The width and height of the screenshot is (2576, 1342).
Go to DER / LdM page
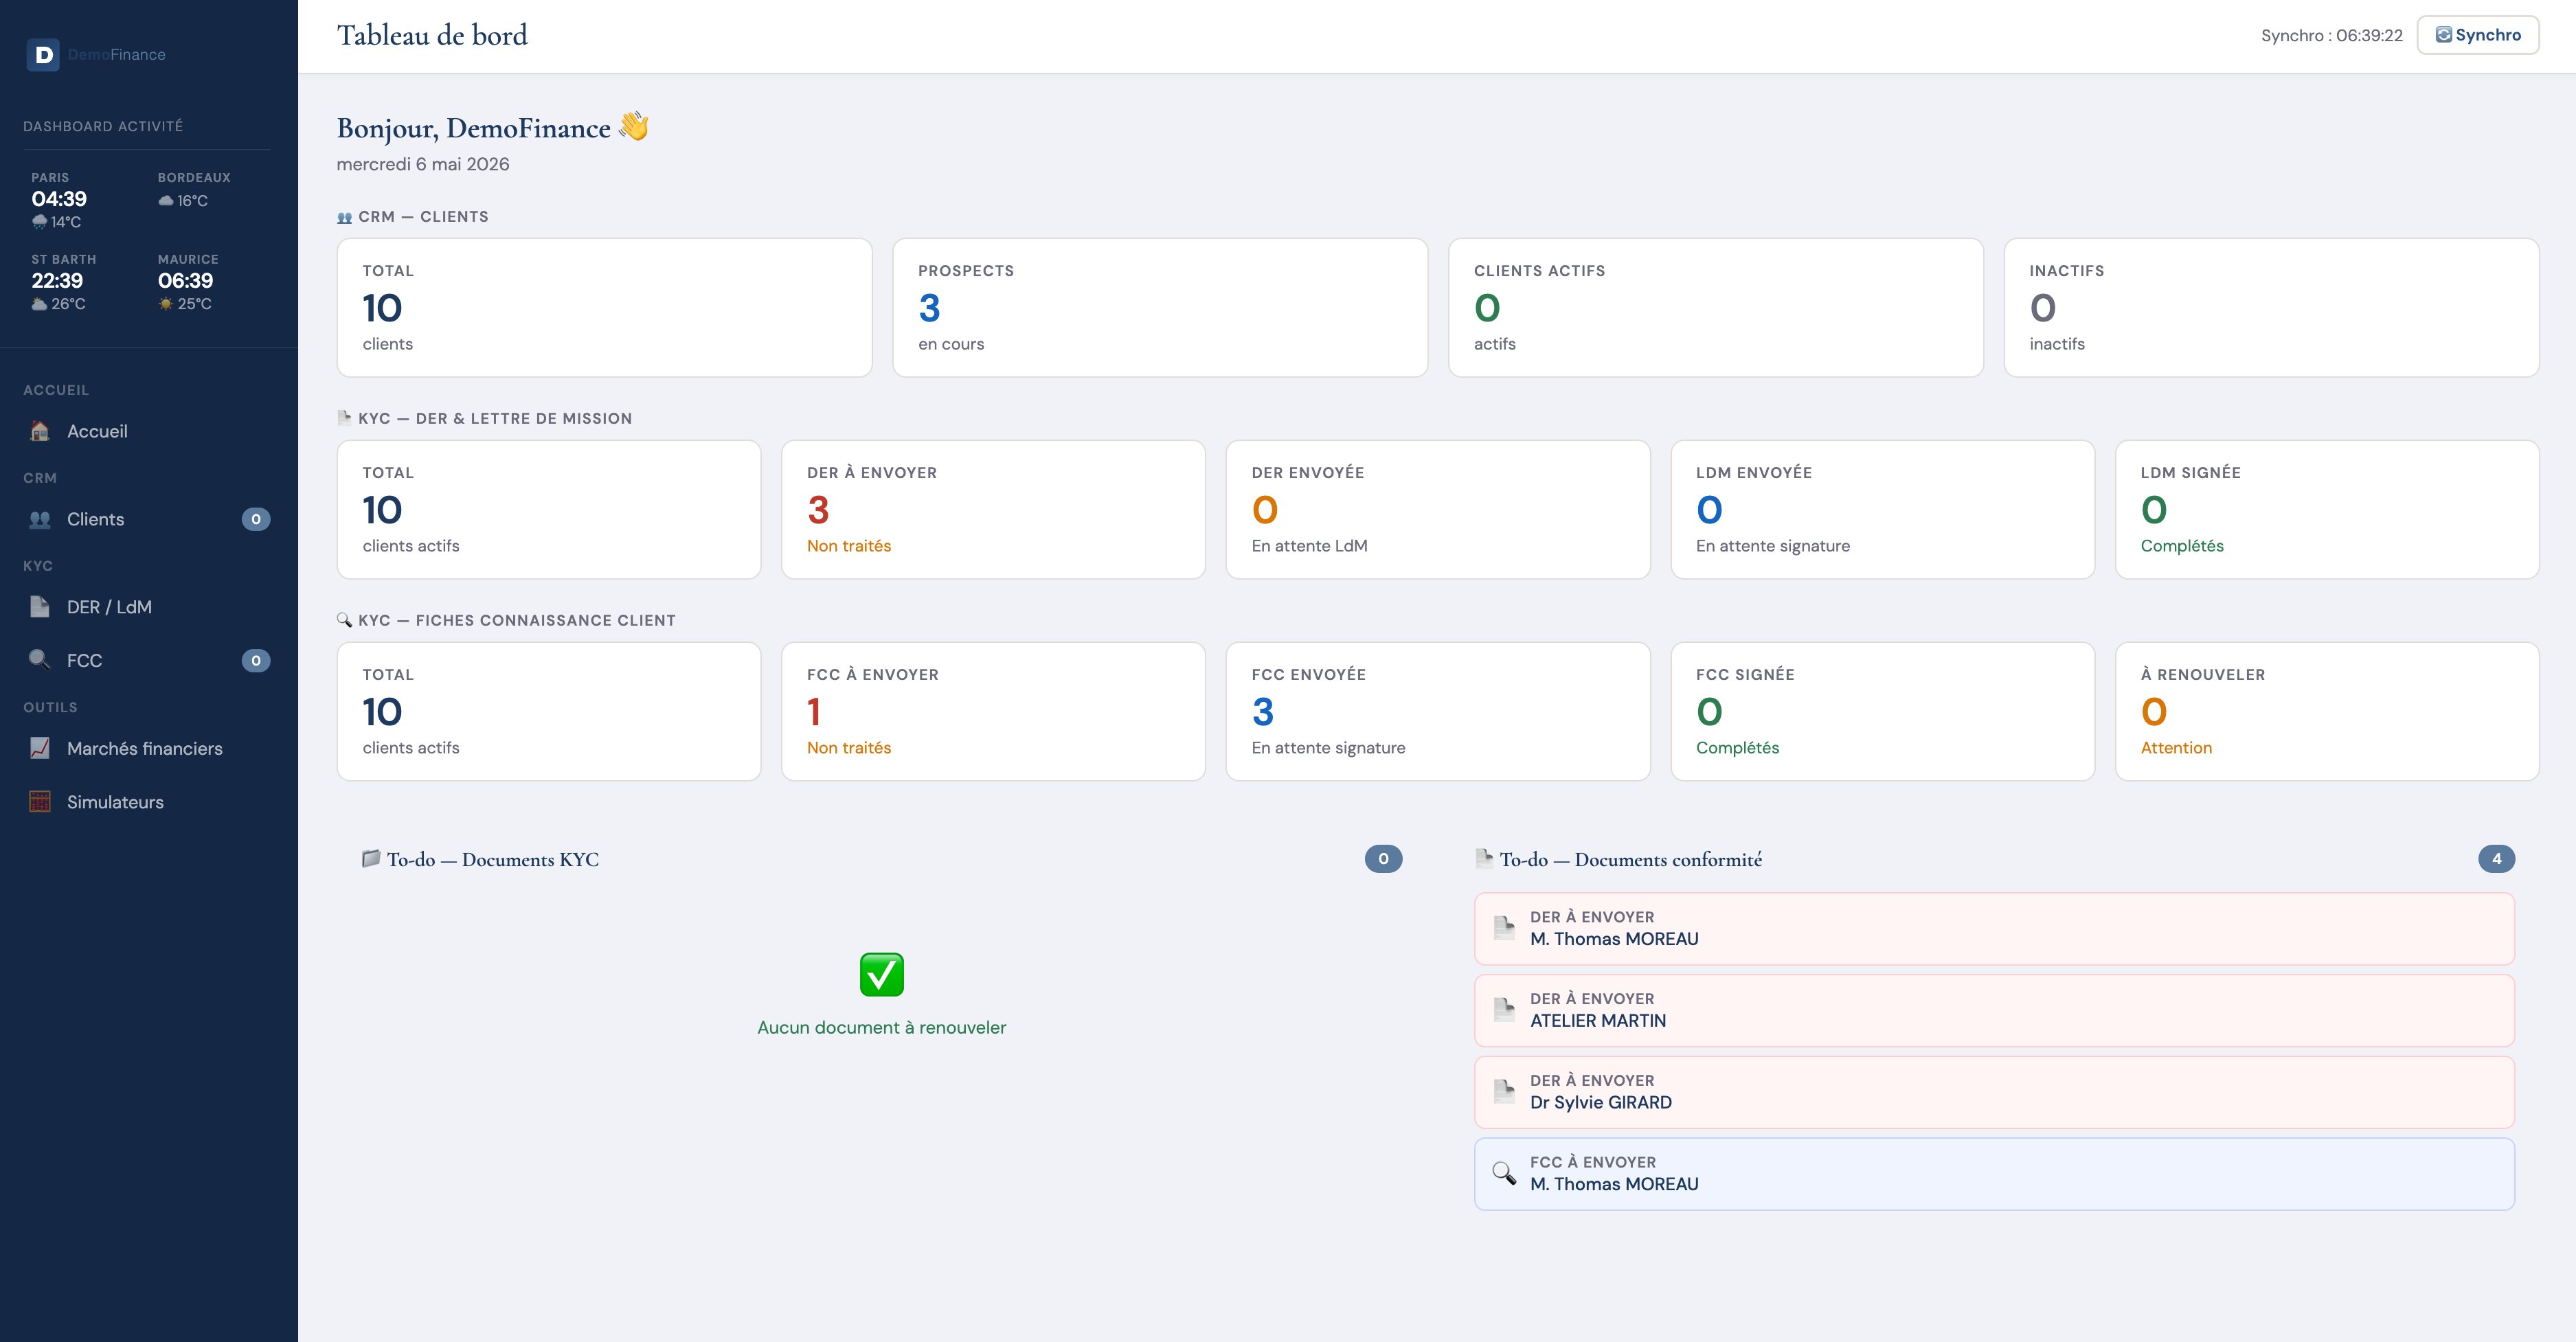pyautogui.click(x=149, y=607)
